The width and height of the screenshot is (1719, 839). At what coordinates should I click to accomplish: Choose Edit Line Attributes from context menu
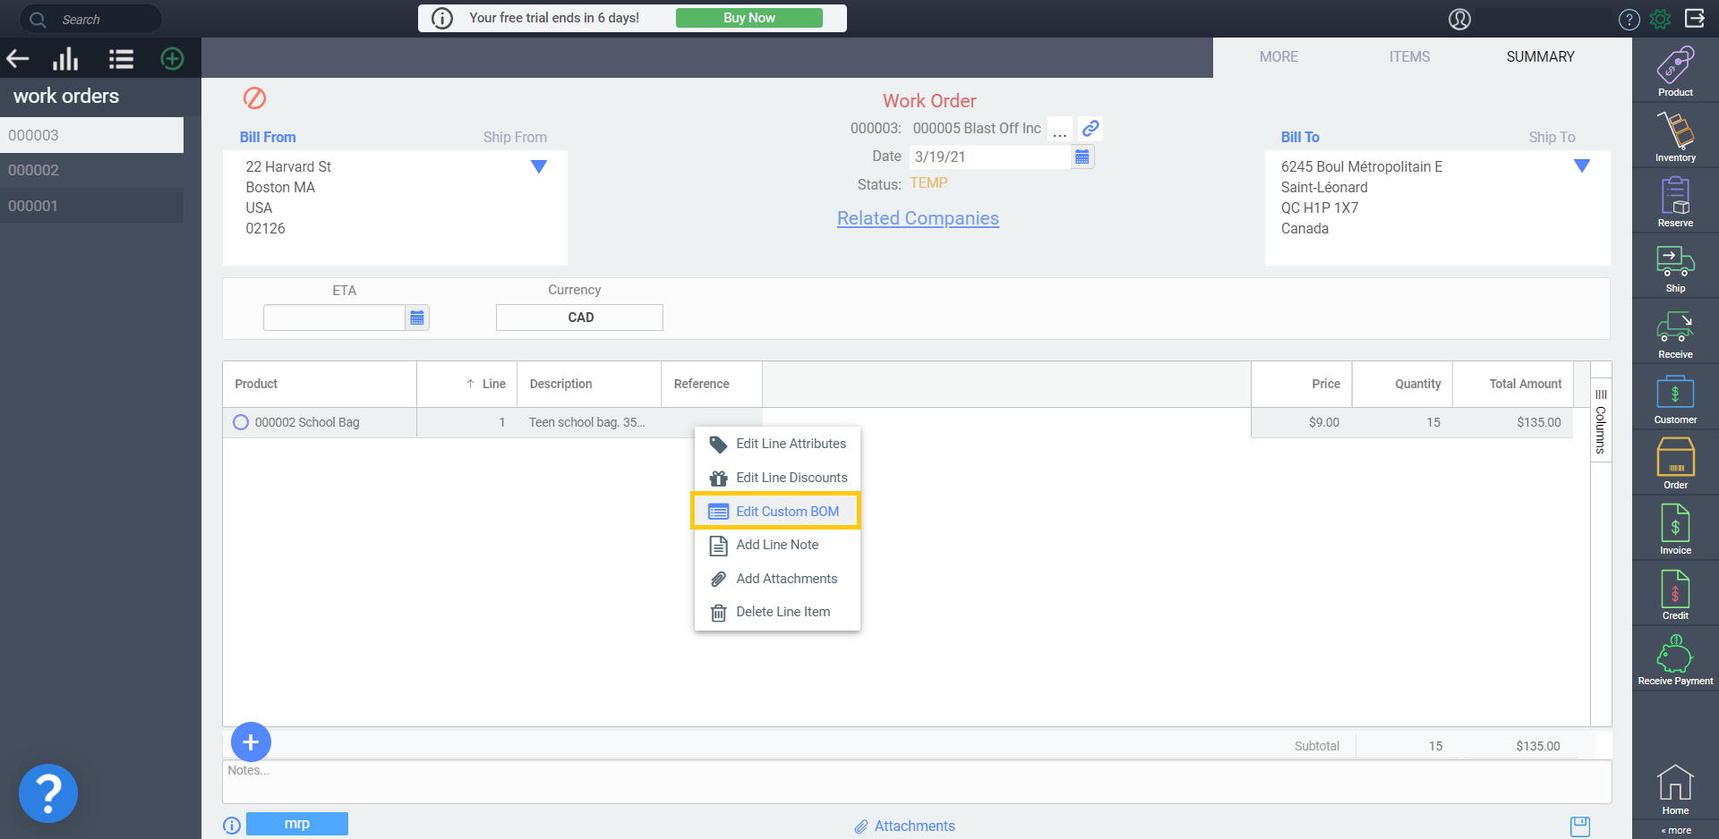coord(777,444)
